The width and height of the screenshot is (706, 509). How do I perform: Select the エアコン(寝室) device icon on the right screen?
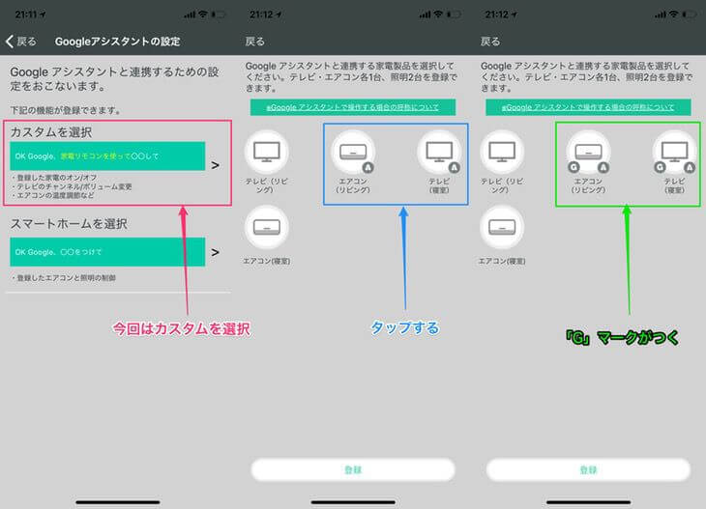502,227
